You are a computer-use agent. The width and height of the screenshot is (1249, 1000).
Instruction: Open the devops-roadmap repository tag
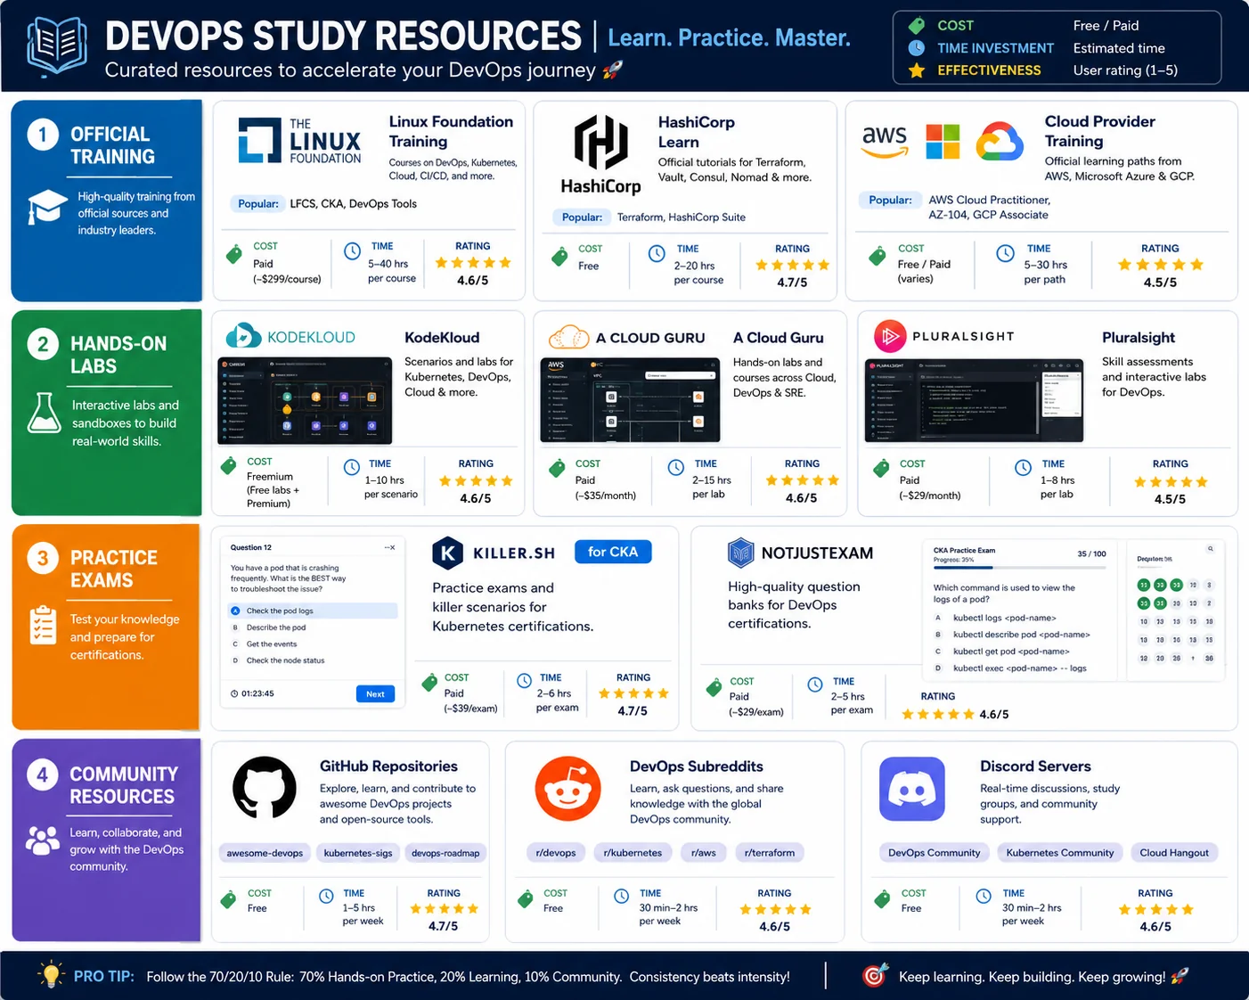pyautogui.click(x=445, y=853)
